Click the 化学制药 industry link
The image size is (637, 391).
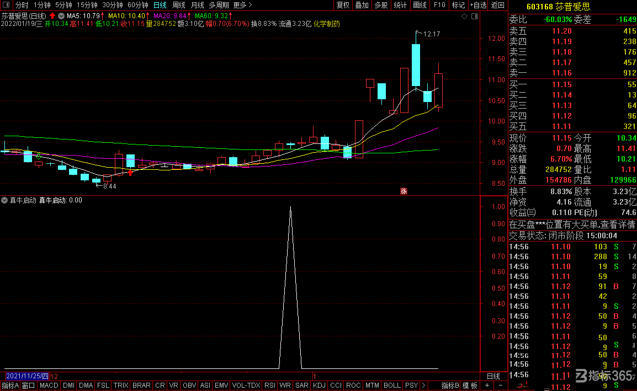[x=327, y=24]
